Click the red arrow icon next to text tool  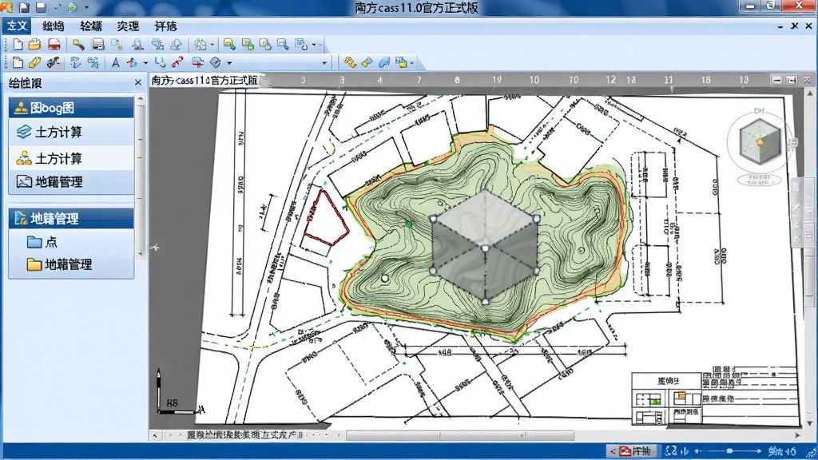133,62
